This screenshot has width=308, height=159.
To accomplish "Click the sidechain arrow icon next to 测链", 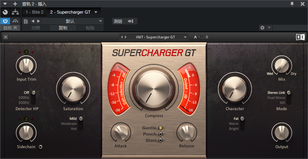I will click(x=131, y=21).
